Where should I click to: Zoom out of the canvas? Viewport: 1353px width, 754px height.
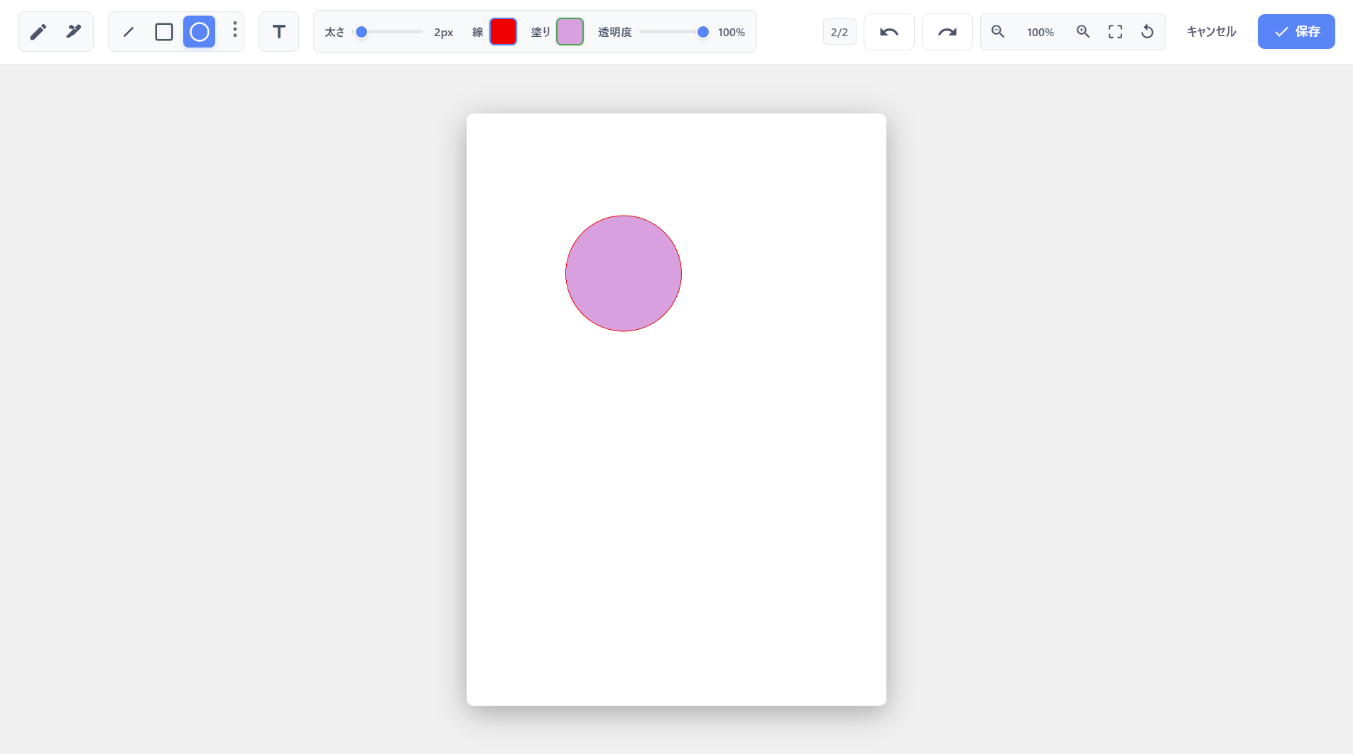997,31
